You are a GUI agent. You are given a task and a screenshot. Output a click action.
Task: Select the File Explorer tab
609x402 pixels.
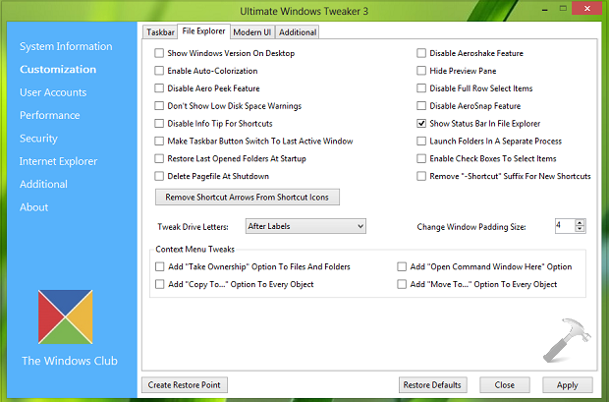203,31
